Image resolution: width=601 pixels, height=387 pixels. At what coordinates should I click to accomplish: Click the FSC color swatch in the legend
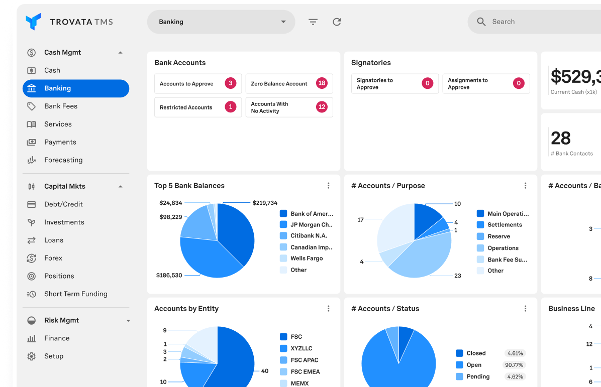click(x=284, y=336)
